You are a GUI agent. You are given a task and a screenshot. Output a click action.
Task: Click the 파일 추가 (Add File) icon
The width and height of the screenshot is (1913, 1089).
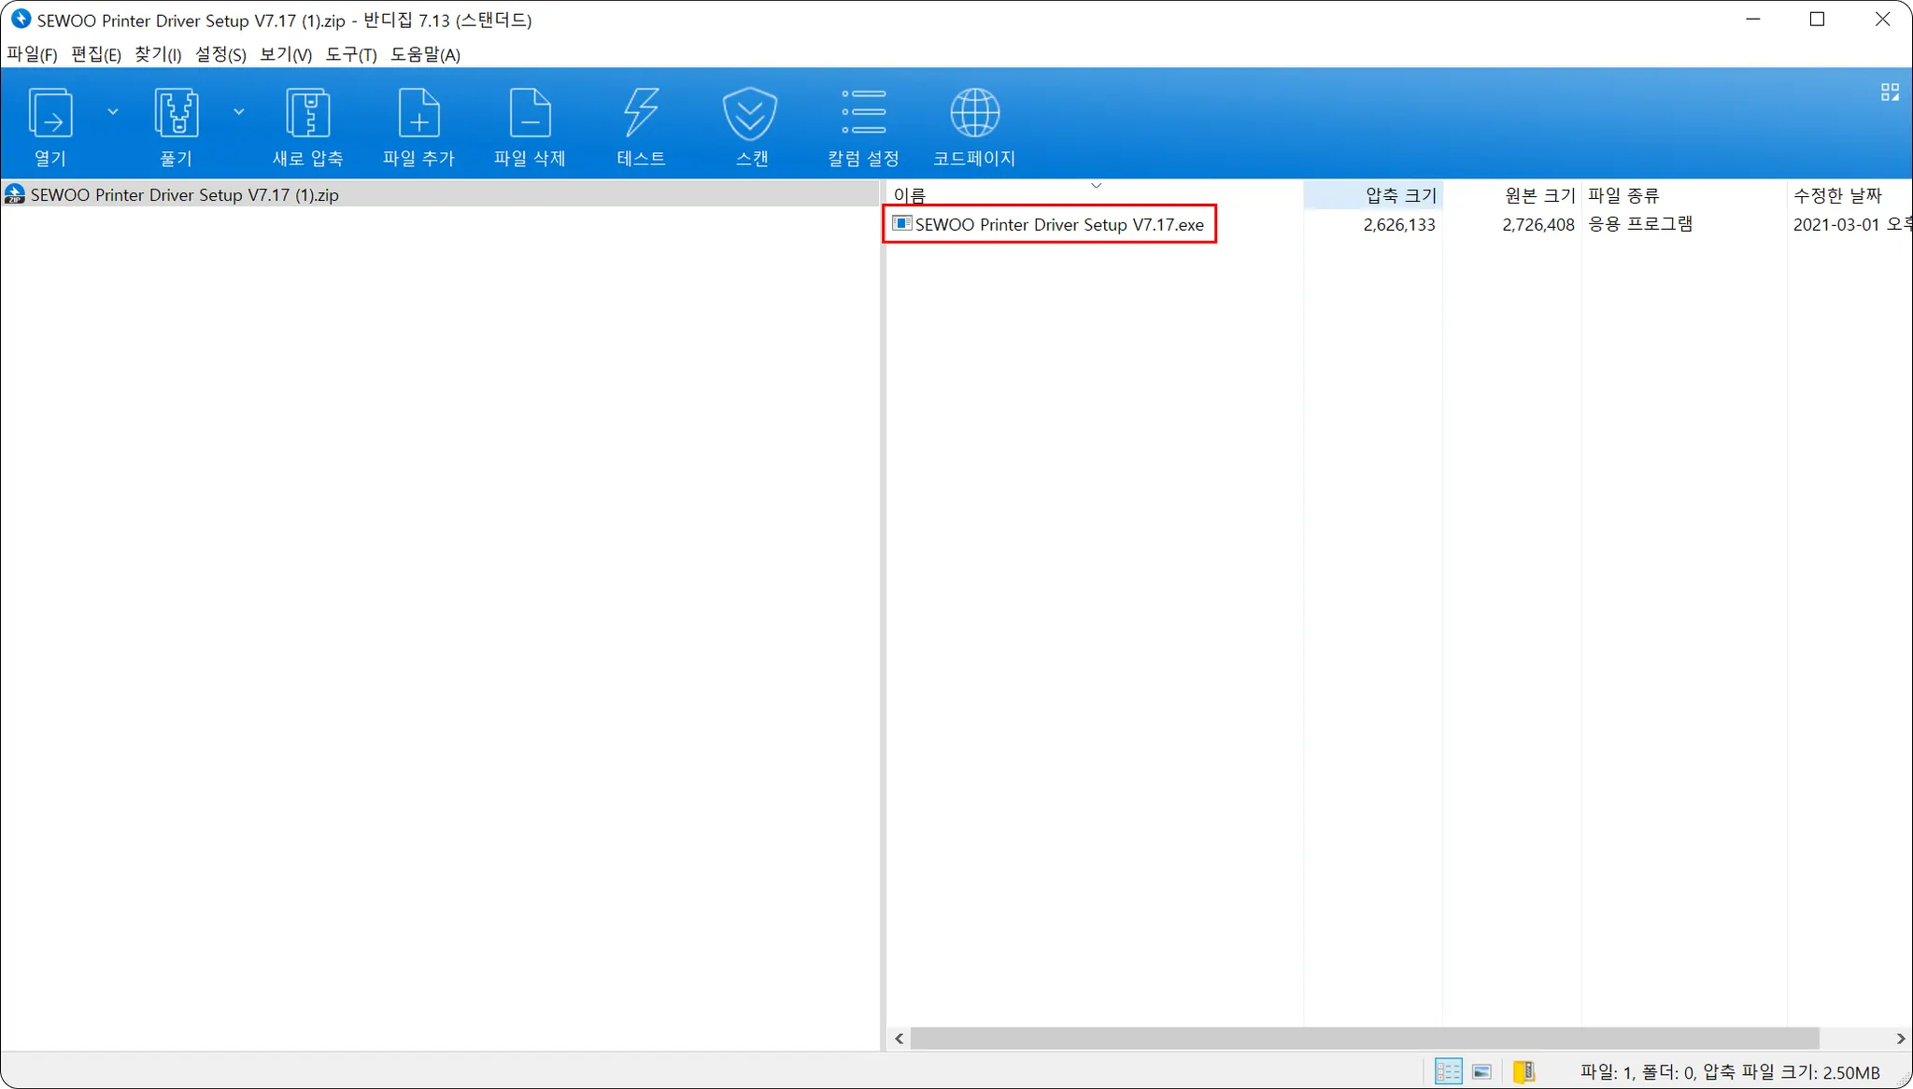(x=418, y=114)
